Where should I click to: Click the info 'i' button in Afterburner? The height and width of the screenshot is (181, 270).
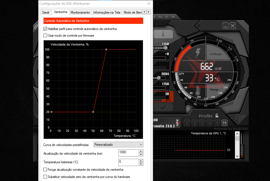pyautogui.click(x=163, y=34)
